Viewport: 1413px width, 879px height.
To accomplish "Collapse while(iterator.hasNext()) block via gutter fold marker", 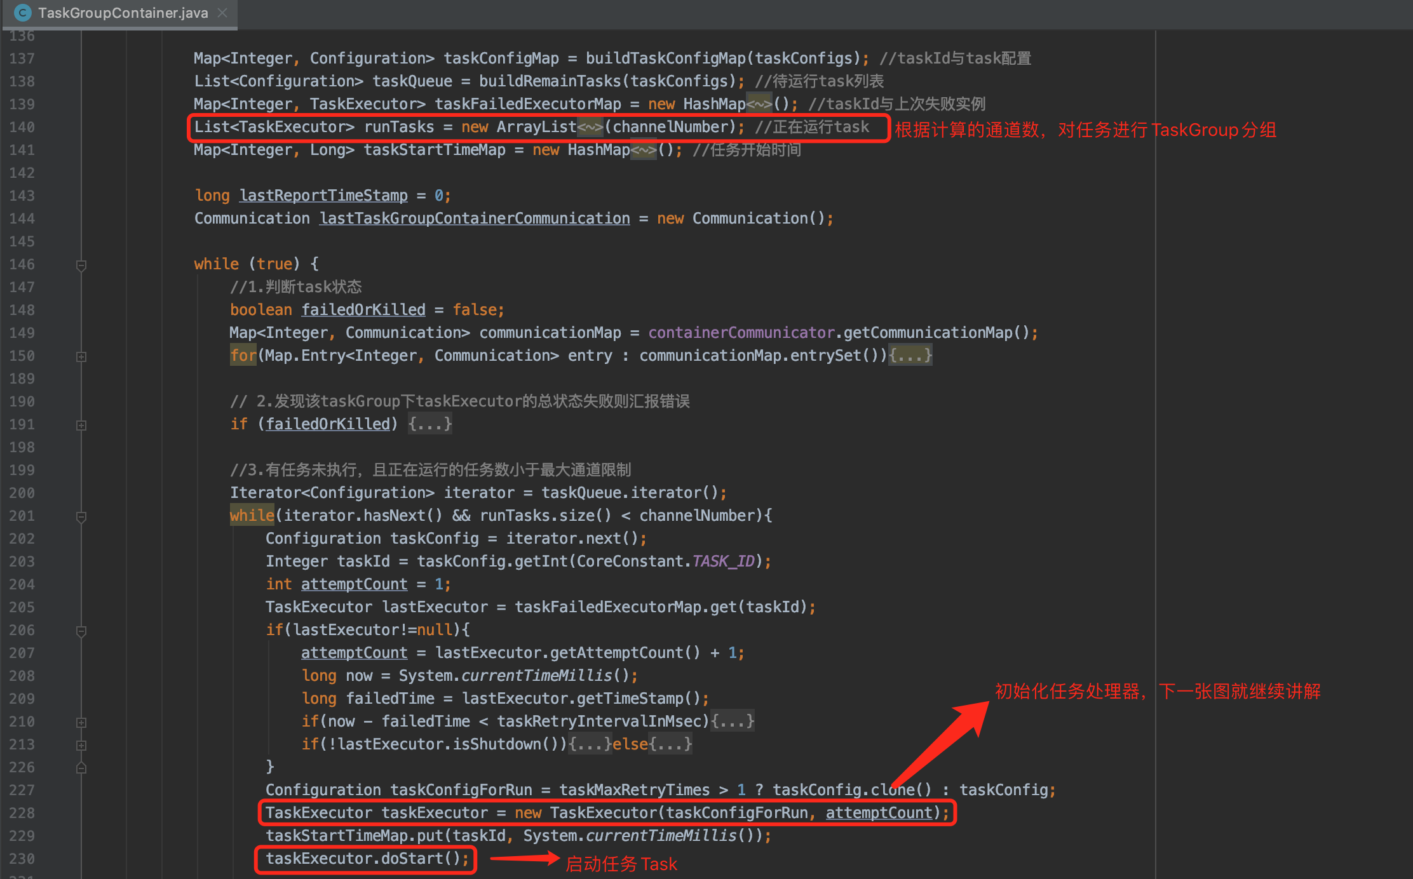I will click(81, 516).
